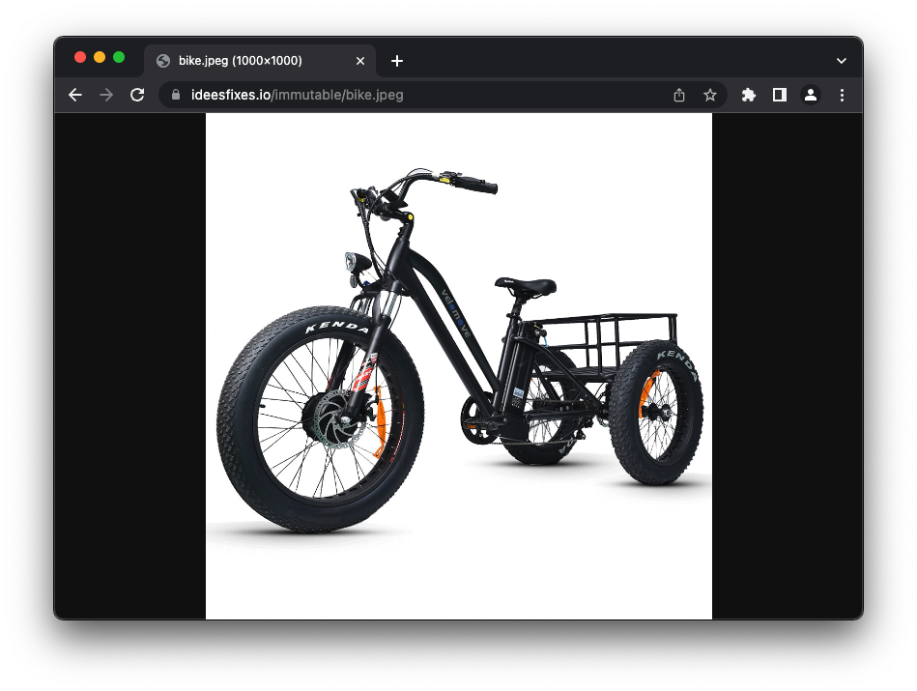Screen dimensions: 917x691
Task: Toggle the browser side panel
Action: (x=780, y=95)
